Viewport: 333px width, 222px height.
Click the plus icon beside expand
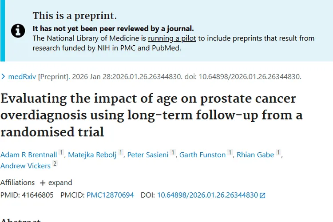click(43, 183)
